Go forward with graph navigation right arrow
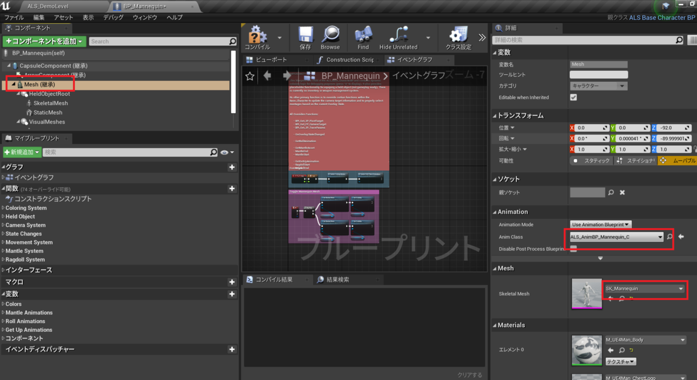This screenshot has width=697, height=380. [286, 76]
